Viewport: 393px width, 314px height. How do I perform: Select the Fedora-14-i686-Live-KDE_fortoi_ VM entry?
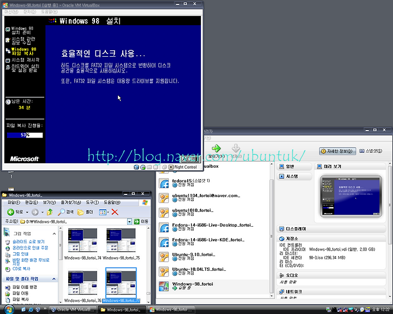[x=213, y=242]
